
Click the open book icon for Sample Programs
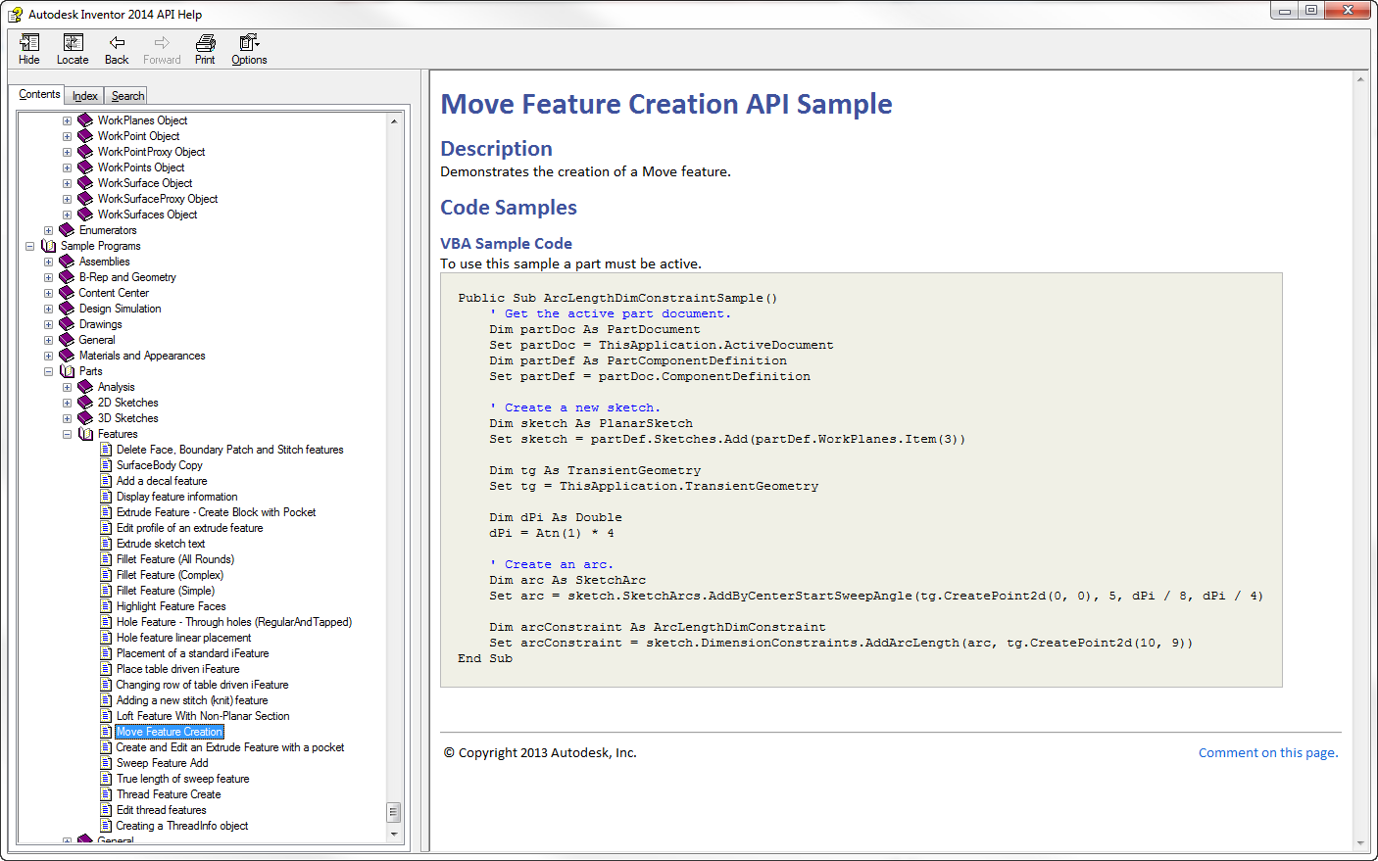click(x=48, y=246)
